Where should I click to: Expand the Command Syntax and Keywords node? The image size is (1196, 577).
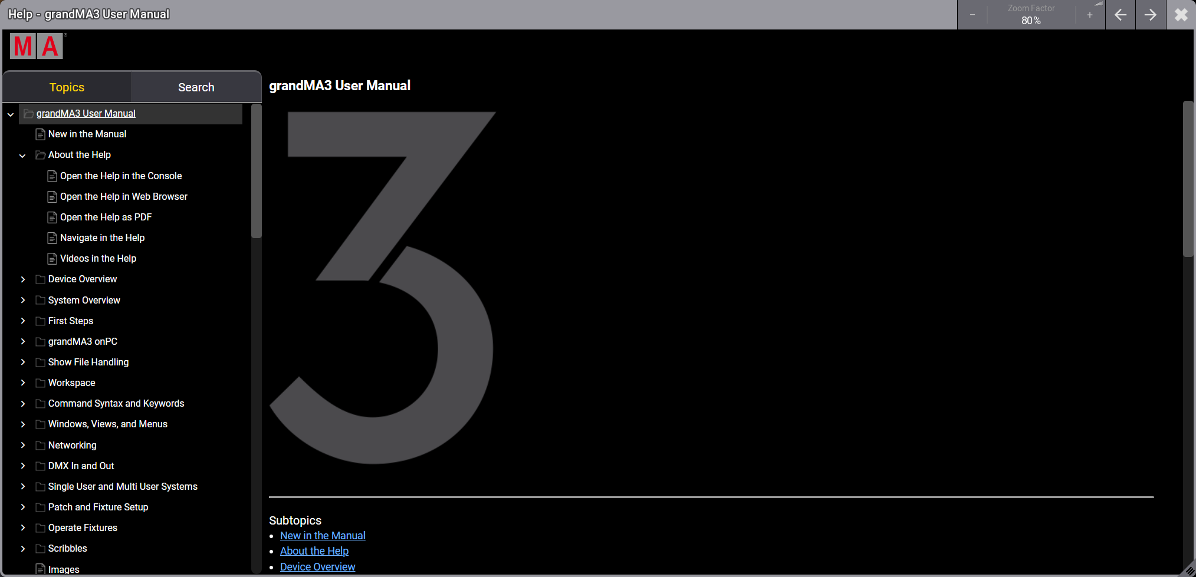click(22, 404)
